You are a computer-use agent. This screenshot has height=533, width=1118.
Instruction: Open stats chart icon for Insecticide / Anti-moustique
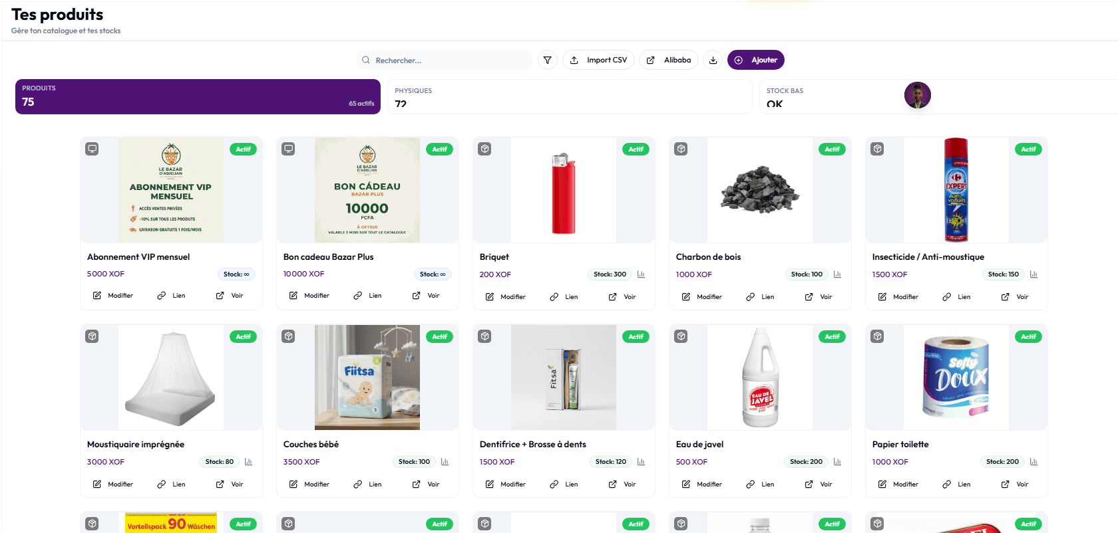point(1033,274)
